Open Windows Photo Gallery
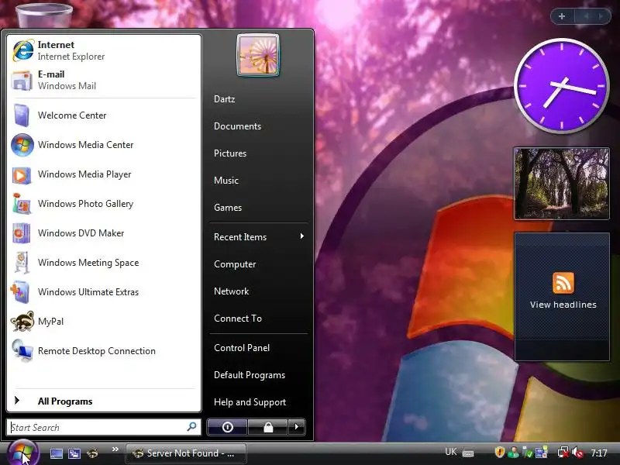The height and width of the screenshot is (465, 620). tap(104, 204)
